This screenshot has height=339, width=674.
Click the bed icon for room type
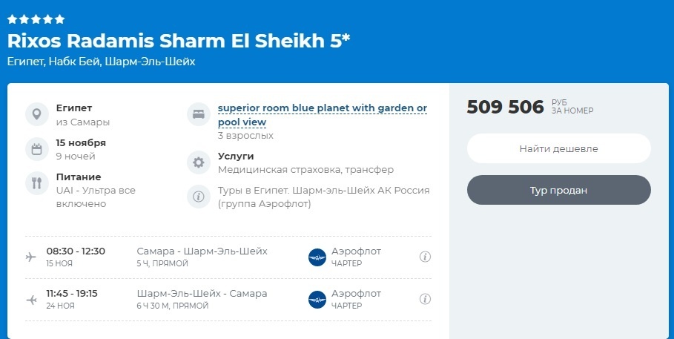(x=198, y=115)
